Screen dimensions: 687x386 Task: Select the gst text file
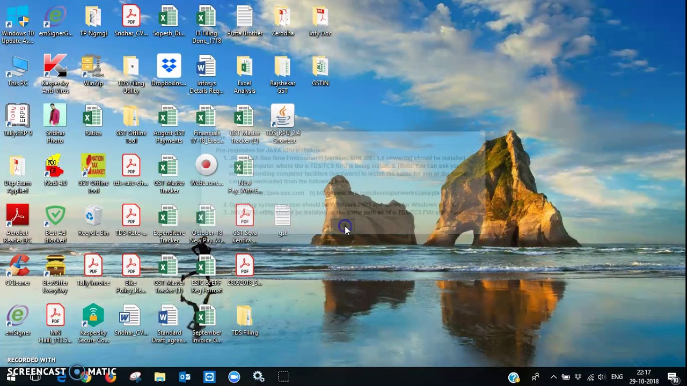pos(283,220)
